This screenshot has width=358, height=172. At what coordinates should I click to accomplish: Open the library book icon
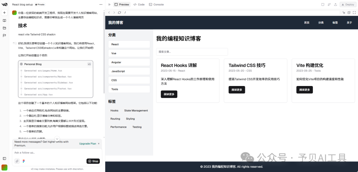pos(4,21)
